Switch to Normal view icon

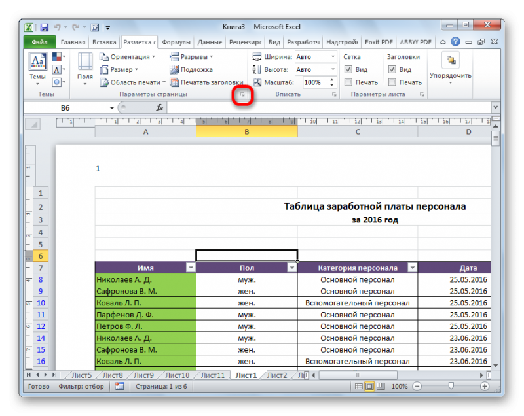click(x=358, y=387)
